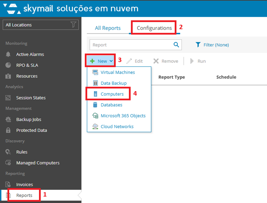Open Managed Computers in the sidebar
267x203 pixels.
point(38,163)
